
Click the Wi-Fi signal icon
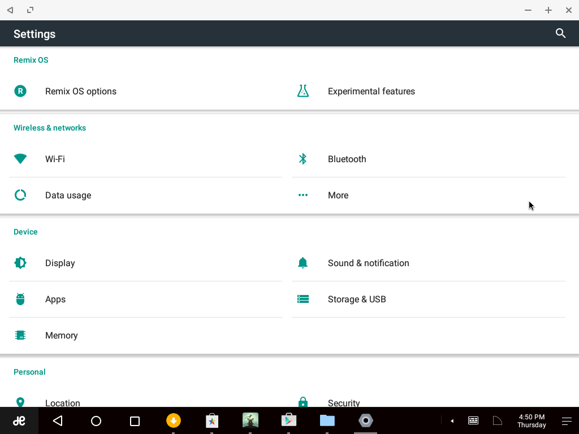click(20, 159)
